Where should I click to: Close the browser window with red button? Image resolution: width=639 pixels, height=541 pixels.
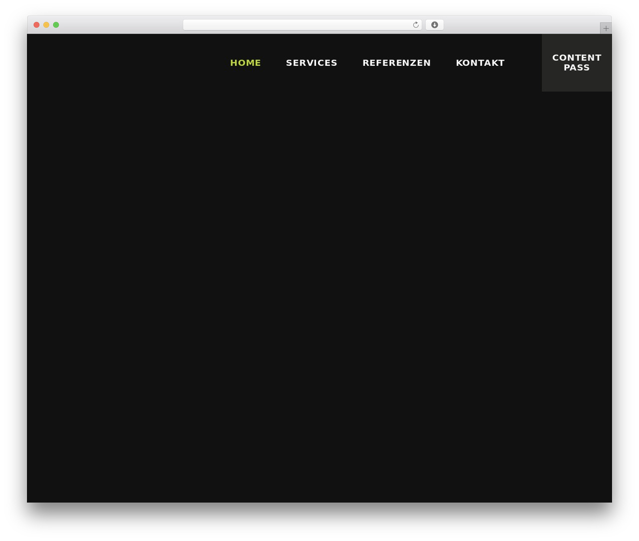tap(36, 25)
